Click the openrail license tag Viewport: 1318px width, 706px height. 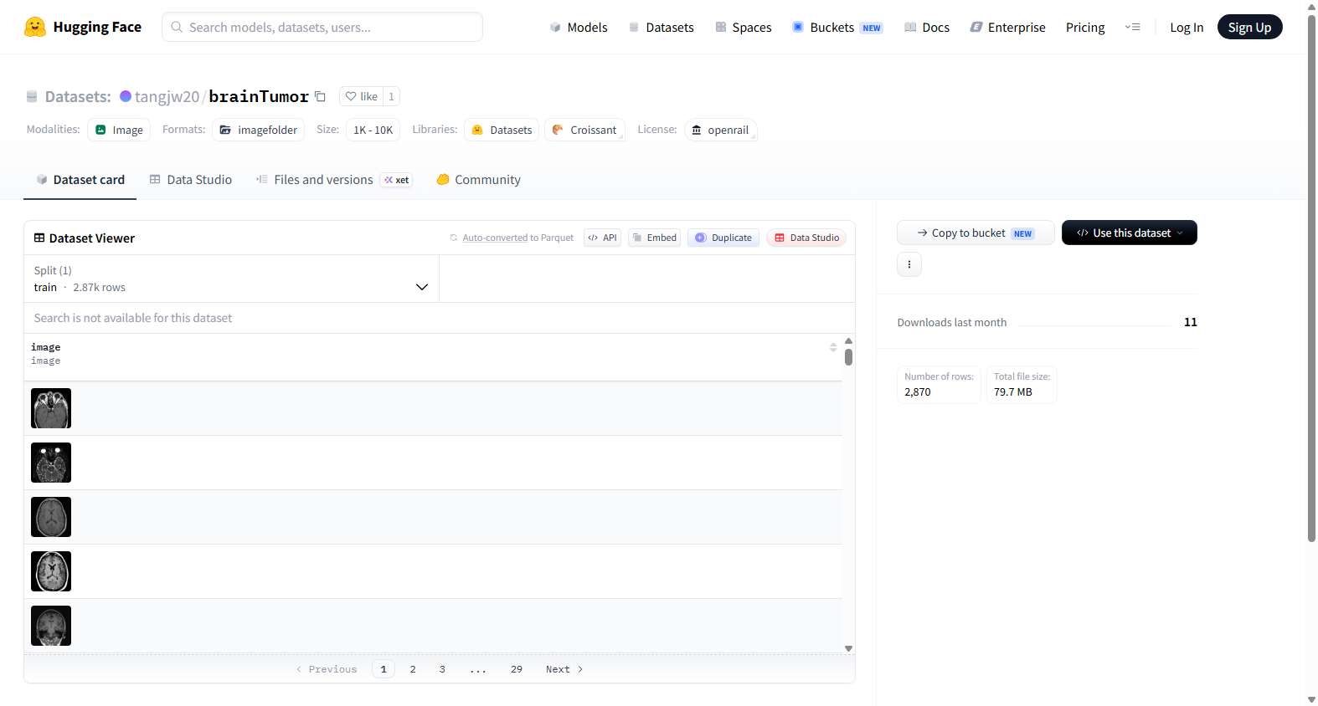[x=720, y=130]
